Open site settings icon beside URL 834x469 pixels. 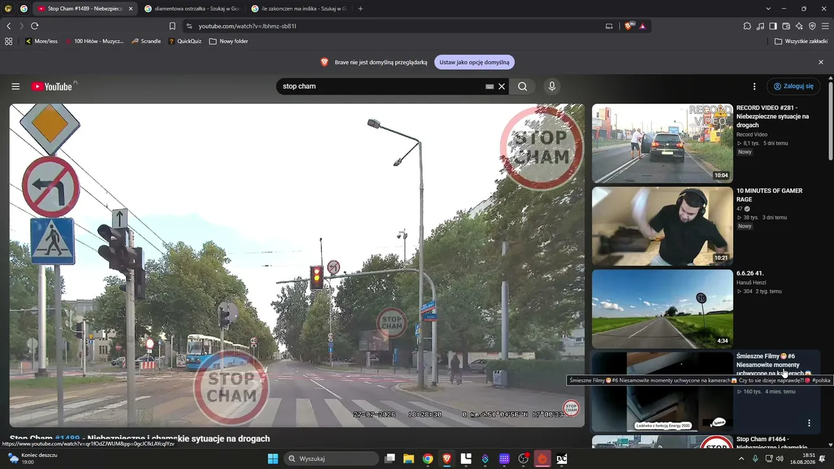pyautogui.click(x=189, y=26)
